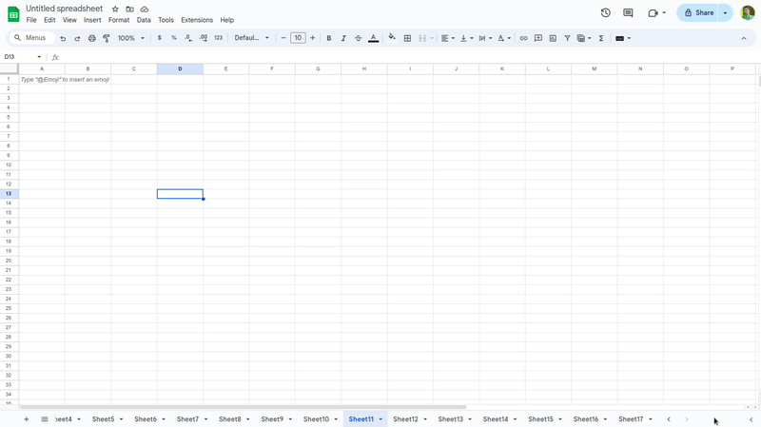Screen dimensions: 761x427
Task: Add a new sheet with plus
Action: [x=27, y=419]
